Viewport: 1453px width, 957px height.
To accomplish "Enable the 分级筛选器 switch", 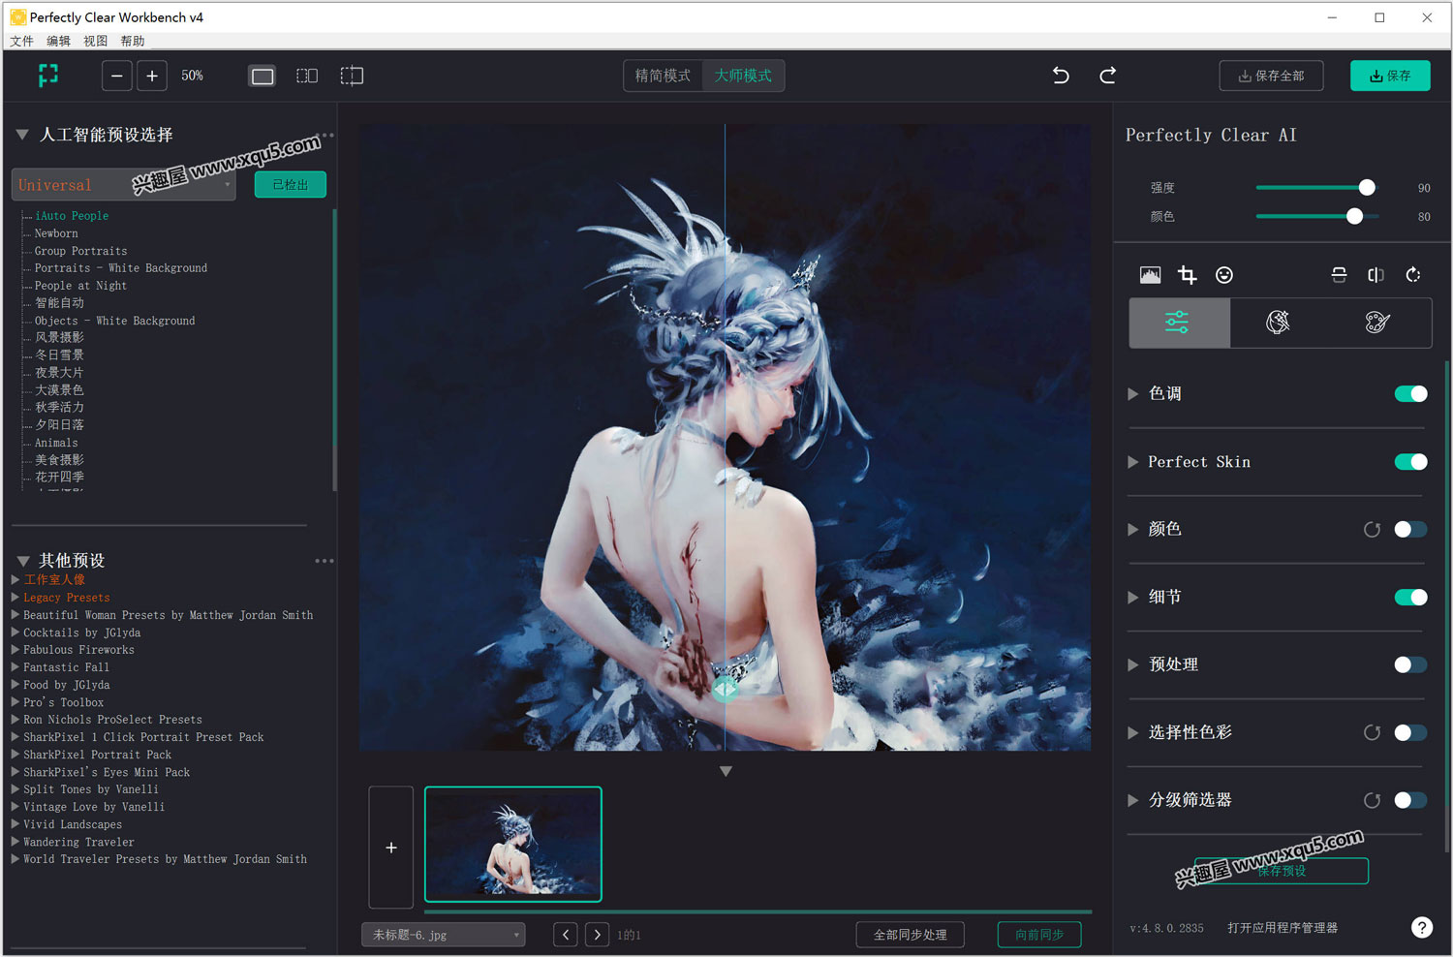I will [1410, 800].
